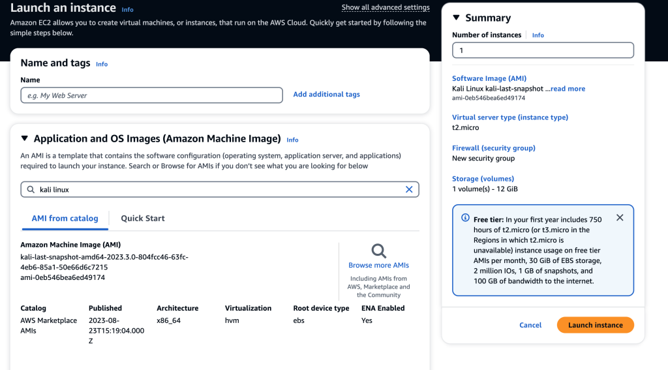Viewport: 668px width, 370px height.
Task: Click ebs root device type value
Action: [299, 320]
